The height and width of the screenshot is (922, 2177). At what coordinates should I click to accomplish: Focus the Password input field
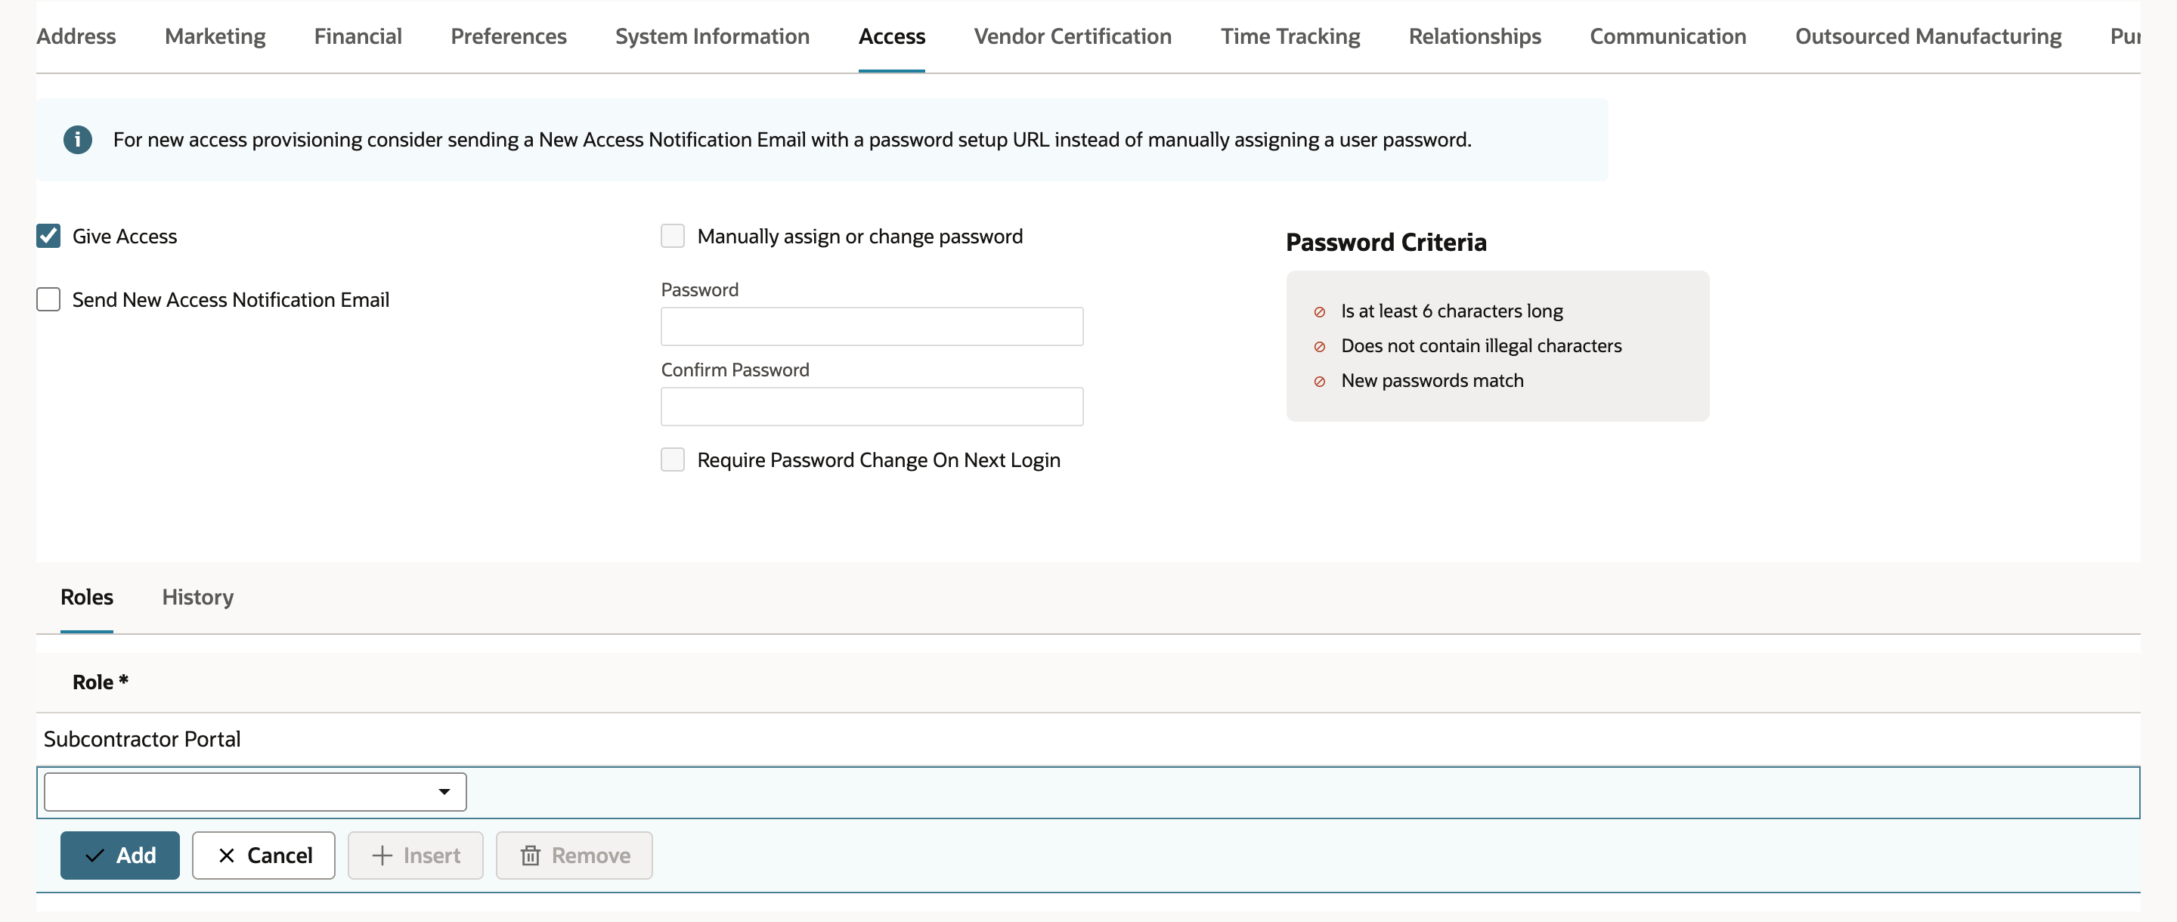[x=872, y=326]
